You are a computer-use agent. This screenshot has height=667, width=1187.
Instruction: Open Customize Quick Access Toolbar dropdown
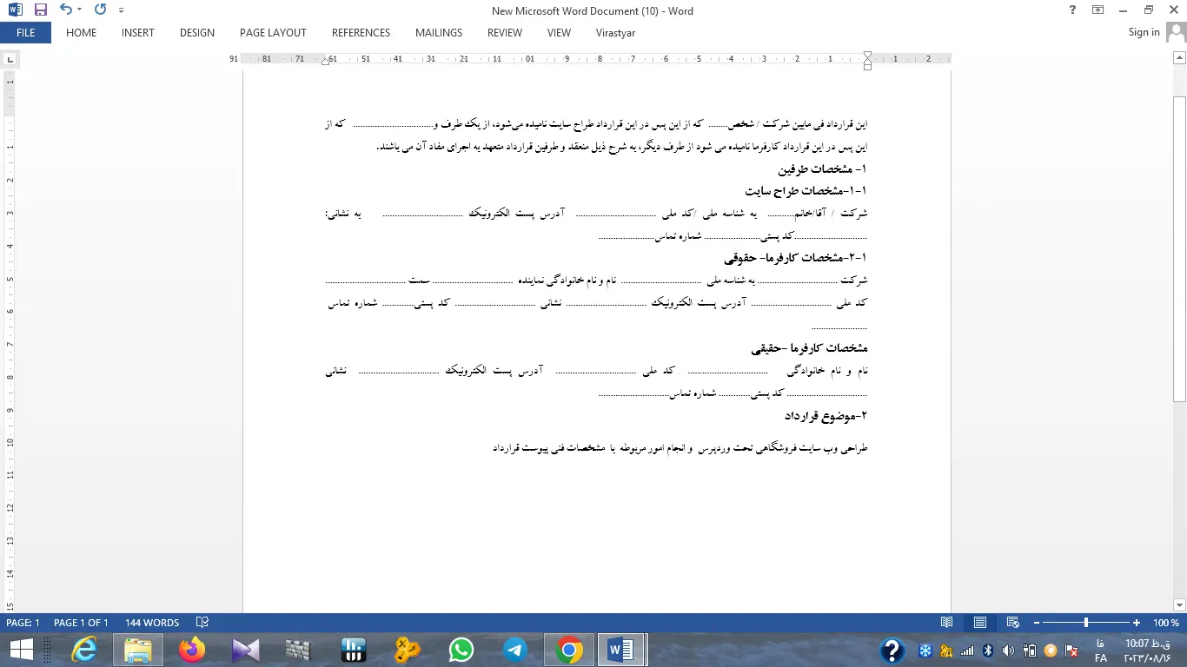click(121, 10)
